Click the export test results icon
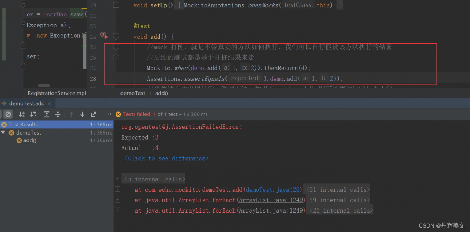Viewport: 470px width, 232px height. (93, 114)
